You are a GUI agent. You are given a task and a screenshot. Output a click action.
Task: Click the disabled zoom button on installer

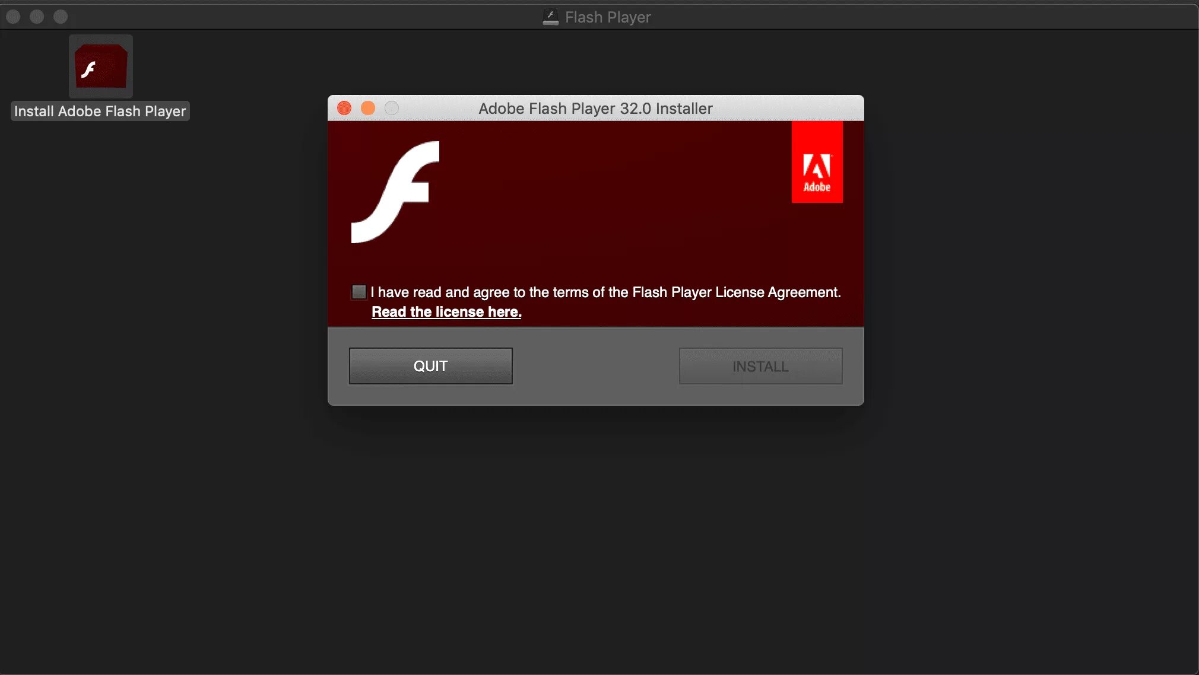coord(392,108)
